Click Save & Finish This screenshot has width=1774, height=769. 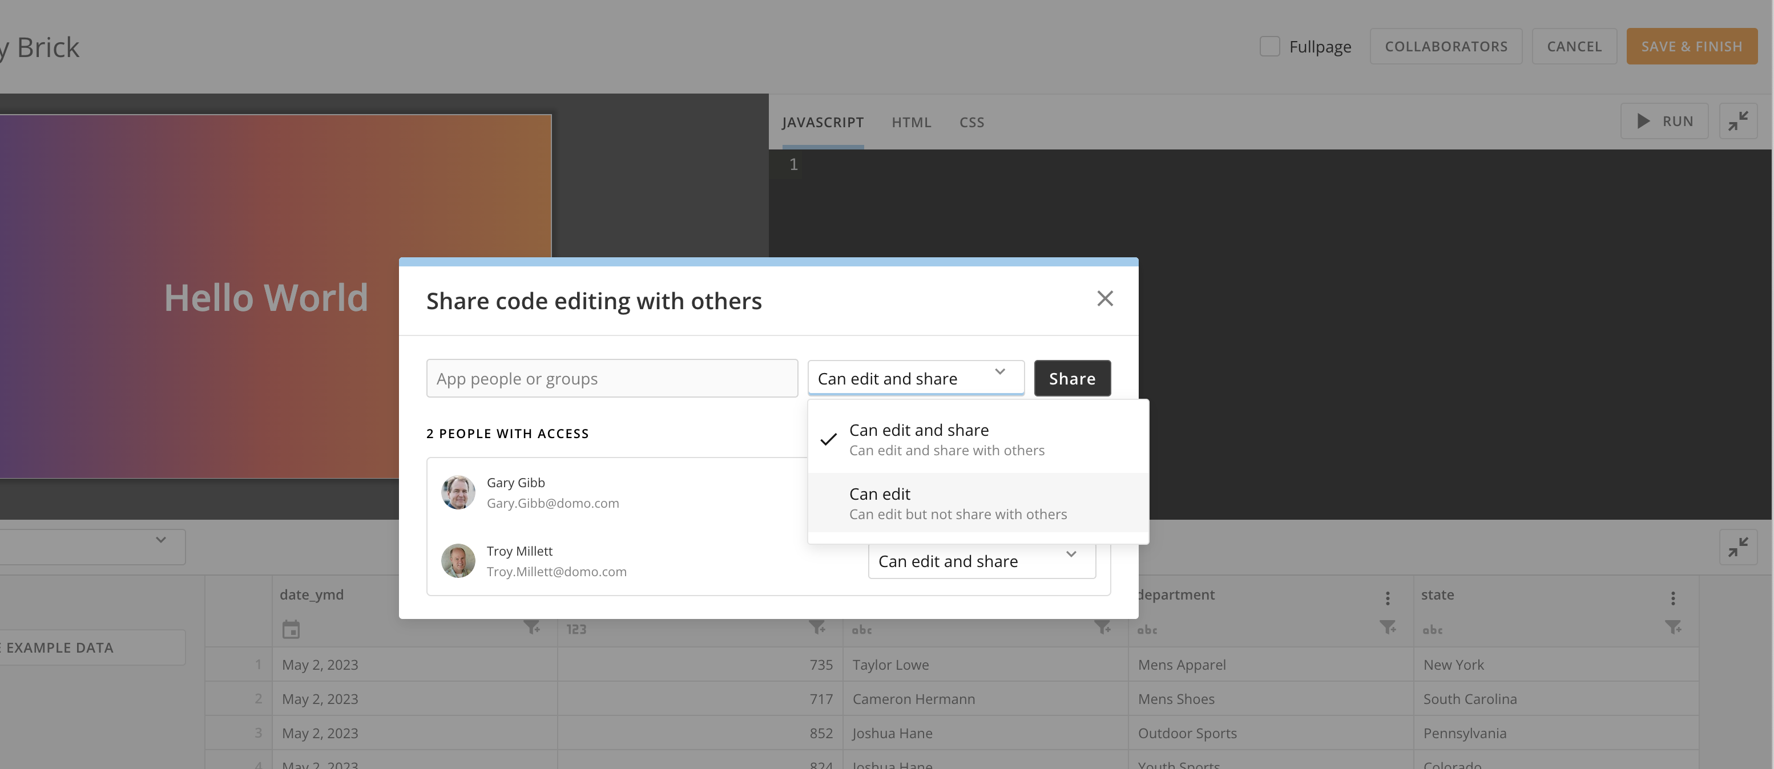1691,46
